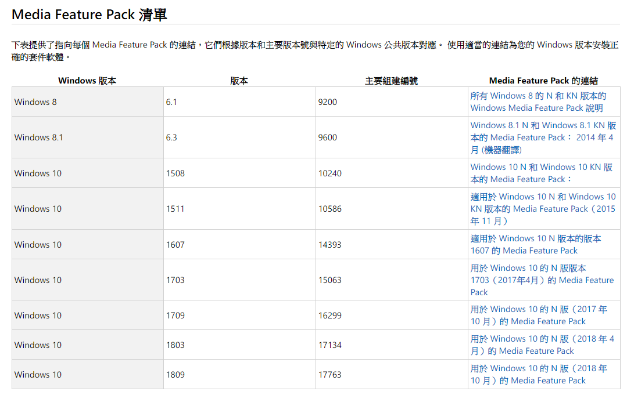Select build number cell 9600
Image resolution: width=627 pixels, height=395 pixels.
click(392, 137)
